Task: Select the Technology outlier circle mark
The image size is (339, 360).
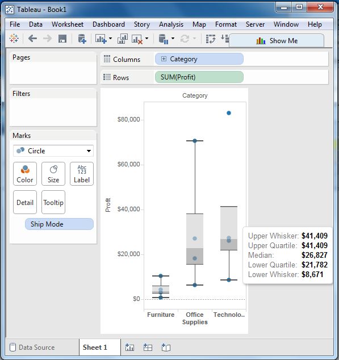Action: point(229,113)
